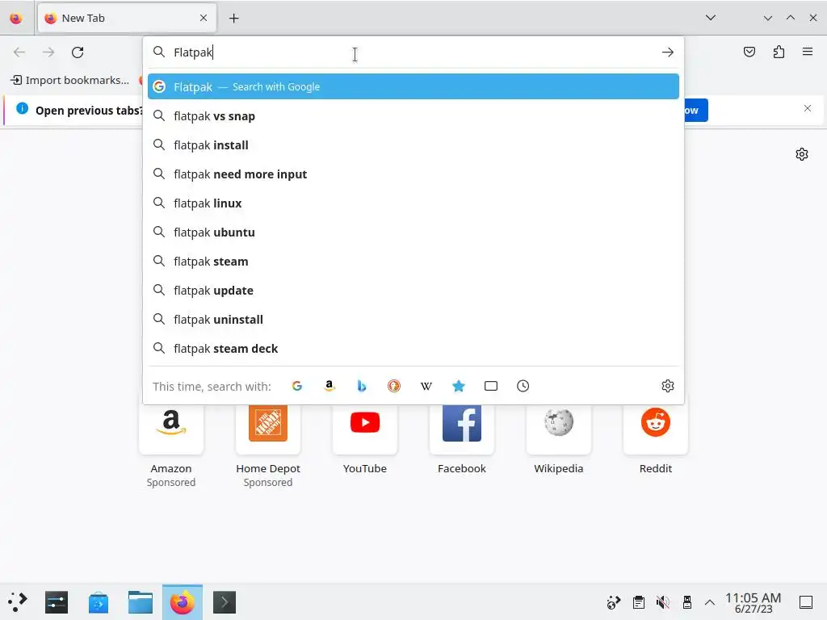
Task: Search this time with Wikipedia icon
Action: pyautogui.click(x=426, y=386)
